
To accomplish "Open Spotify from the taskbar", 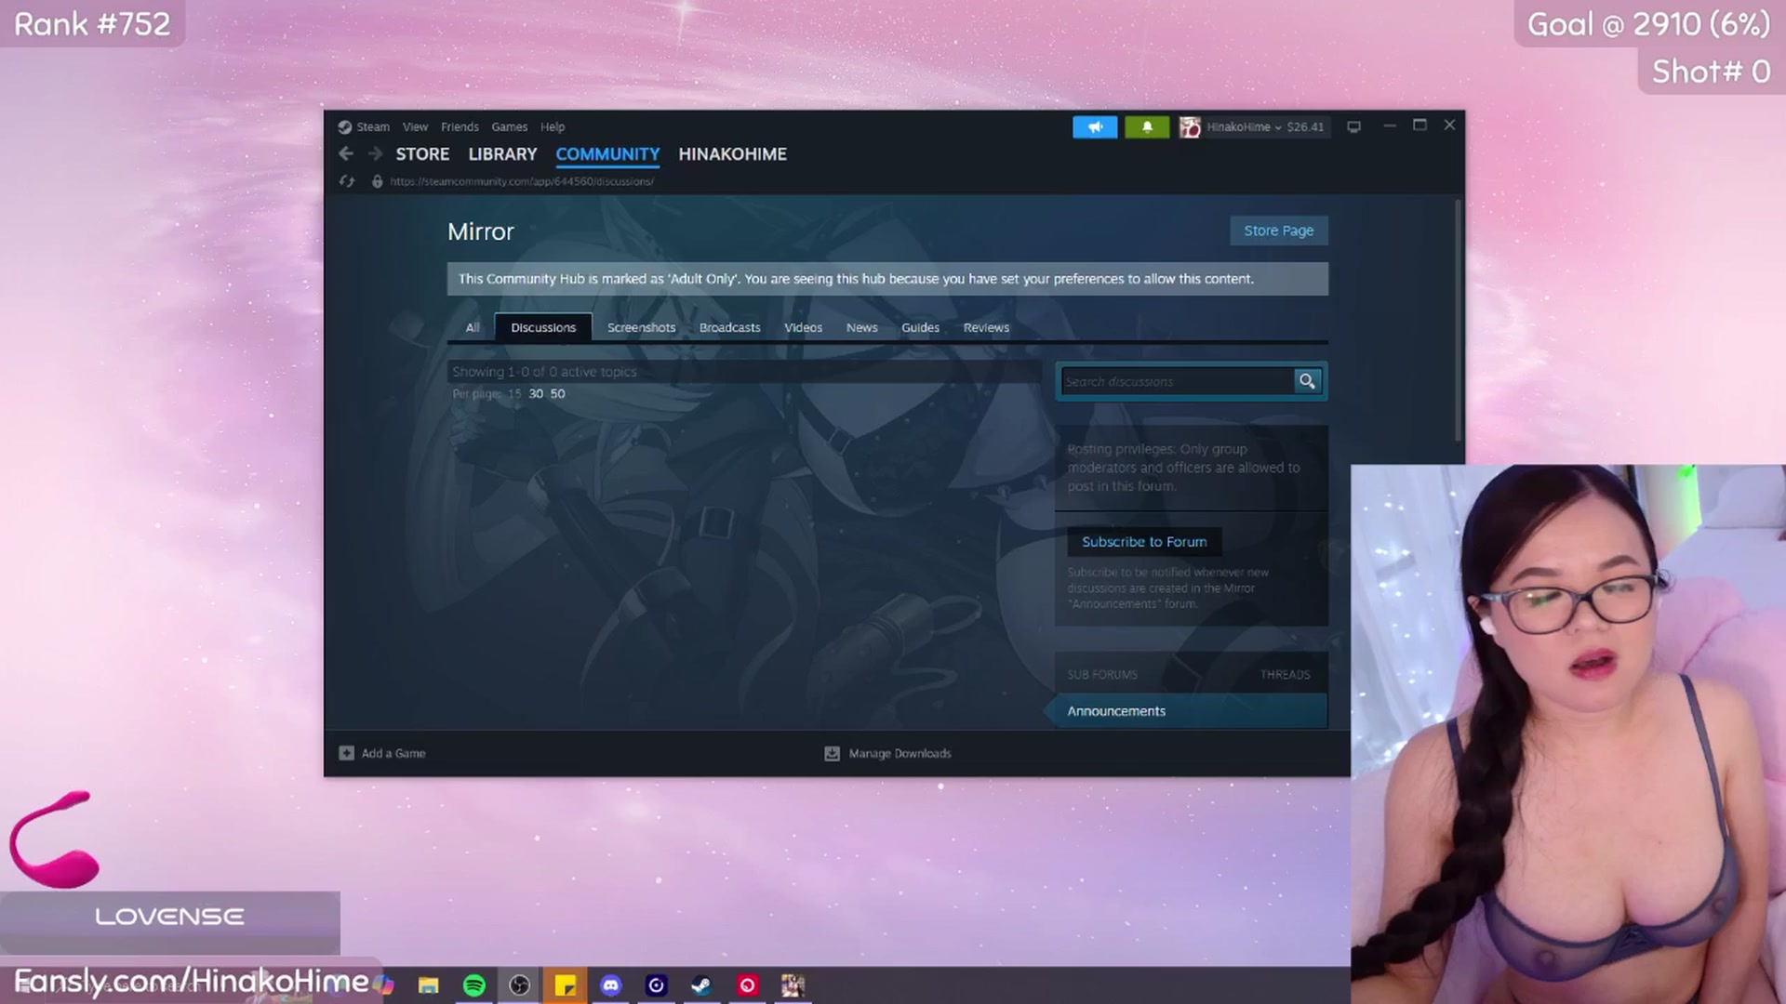I will (x=474, y=985).
